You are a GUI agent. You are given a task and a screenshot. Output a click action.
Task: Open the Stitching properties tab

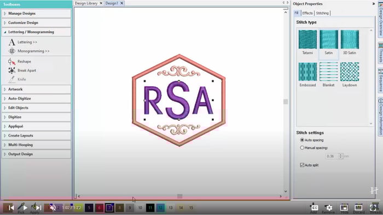pyautogui.click(x=322, y=13)
